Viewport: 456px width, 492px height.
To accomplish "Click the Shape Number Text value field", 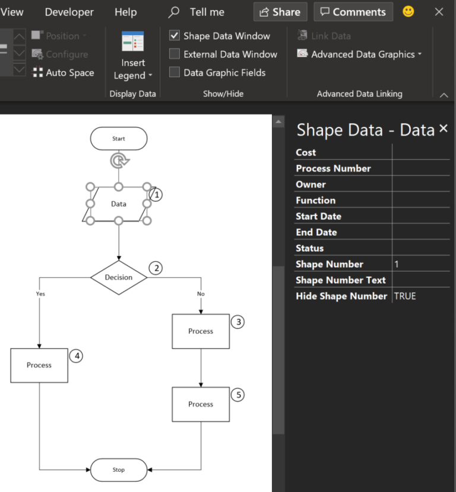I will pos(421,280).
